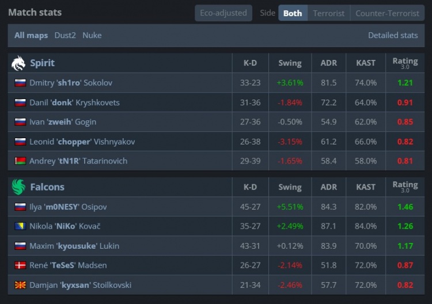
Task: Click the Russian flag next to m0NESY
Action: tap(20, 207)
